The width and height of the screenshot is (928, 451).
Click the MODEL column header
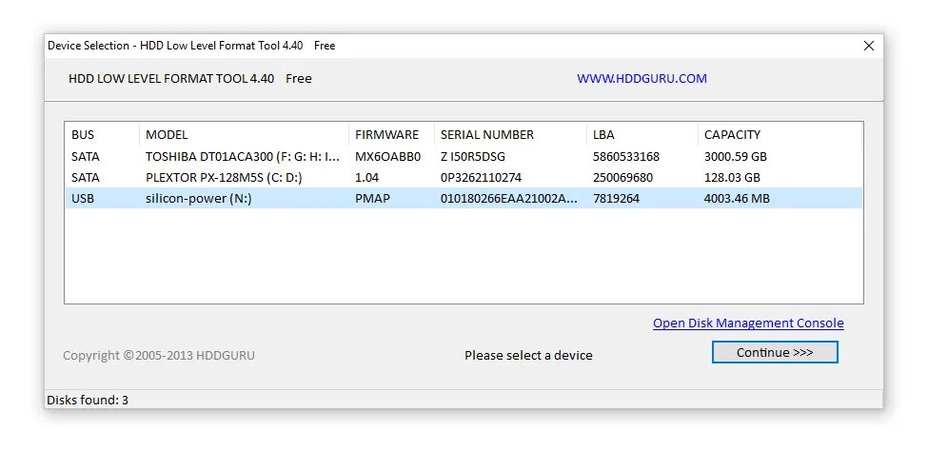[x=244, y=135]
